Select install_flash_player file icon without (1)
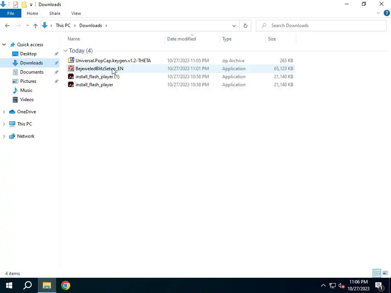 pos(71,84)
